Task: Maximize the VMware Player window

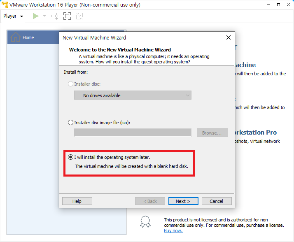Action: click(279, 5)
